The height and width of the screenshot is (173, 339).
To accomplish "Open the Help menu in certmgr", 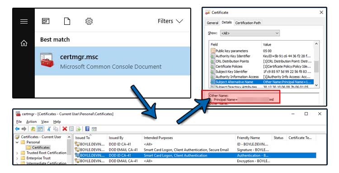I will (57, 122).
